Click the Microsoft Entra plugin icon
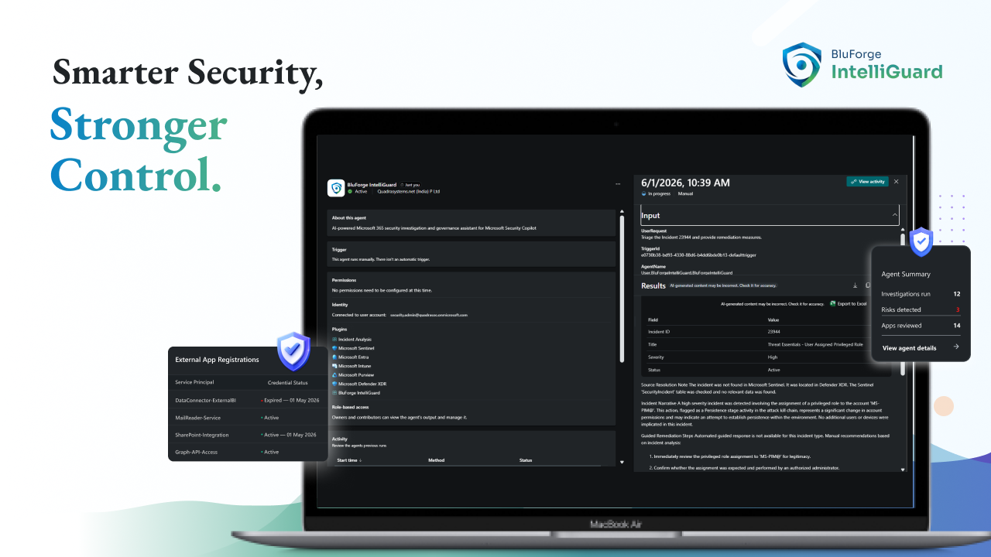Viewport: 991px width, 557px height. [x=334, y=357]
